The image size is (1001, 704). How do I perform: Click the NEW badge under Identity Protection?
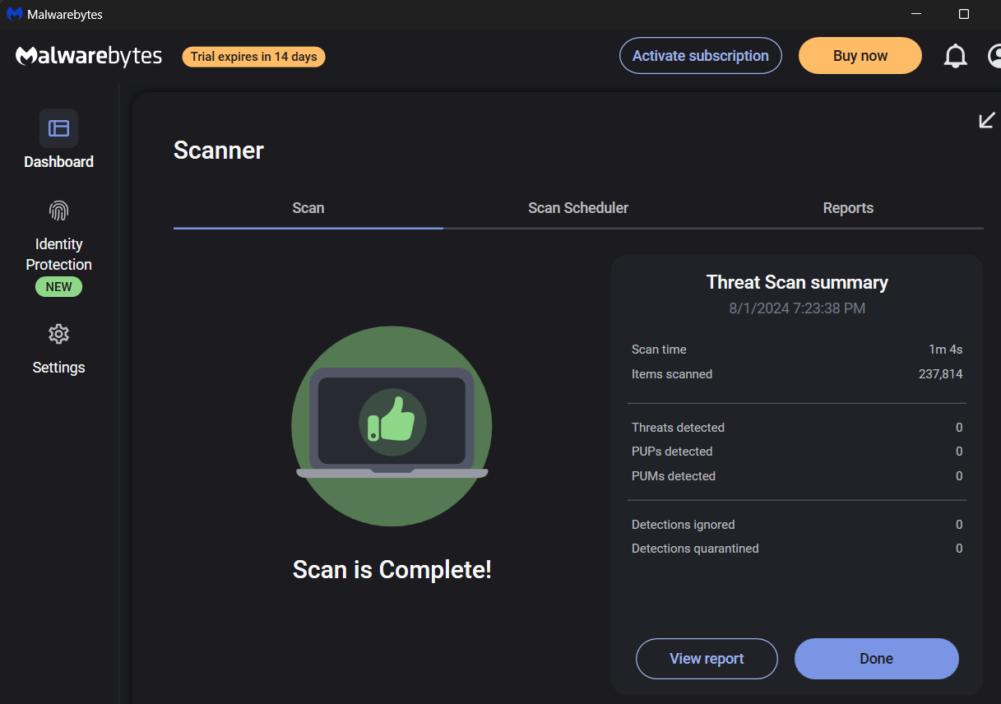(58, 287)
